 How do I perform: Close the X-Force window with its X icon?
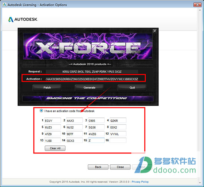pyautogui.click(x=155, y=31)
